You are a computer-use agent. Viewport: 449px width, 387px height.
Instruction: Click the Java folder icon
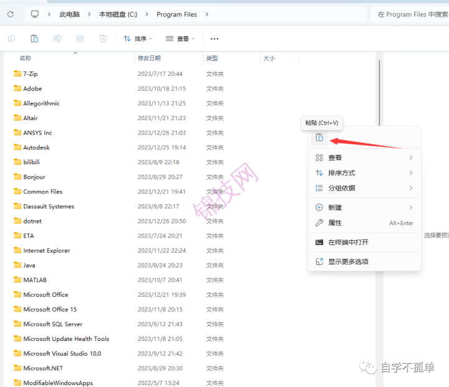pyautogui.click(x=17, y=265)
